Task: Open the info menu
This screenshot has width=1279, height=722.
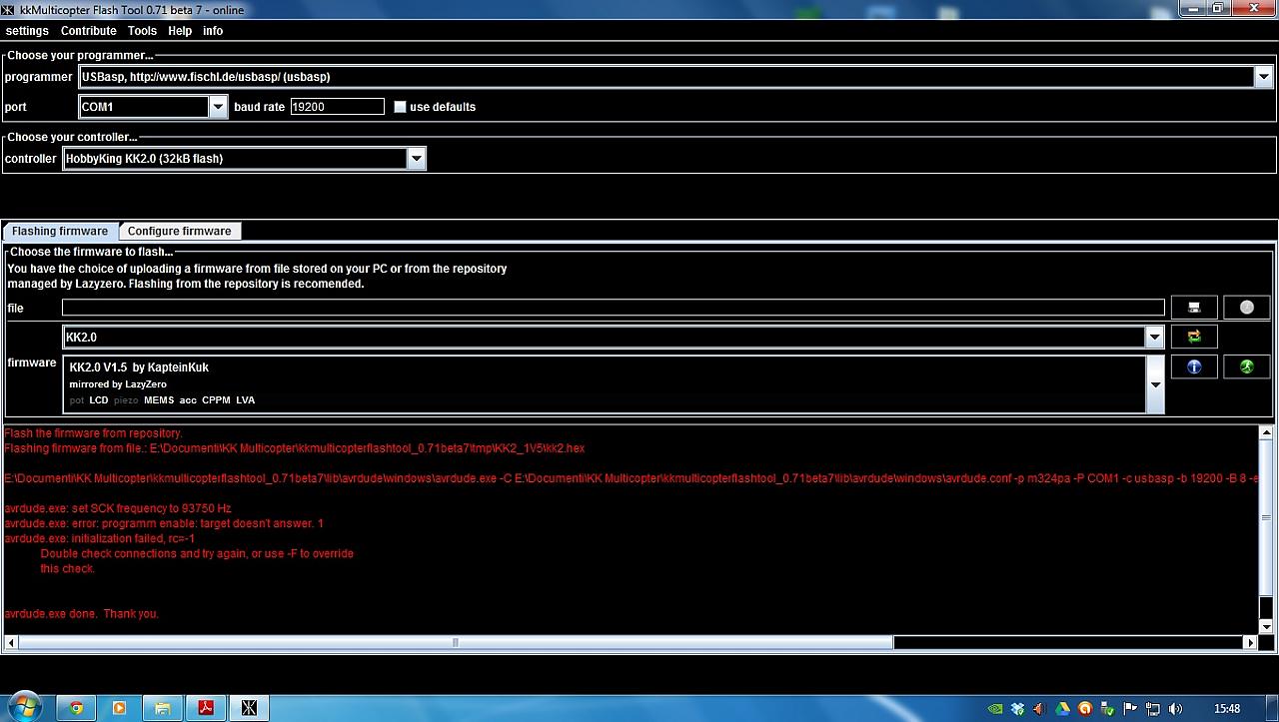Action: click(x=213, y=31)
